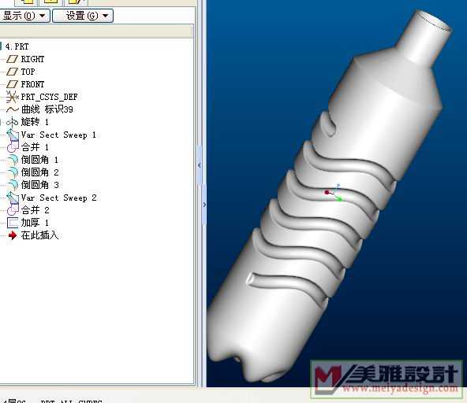Click the Var Sect Sweep 1 icon
467x403 pixels.
[12, 135]
